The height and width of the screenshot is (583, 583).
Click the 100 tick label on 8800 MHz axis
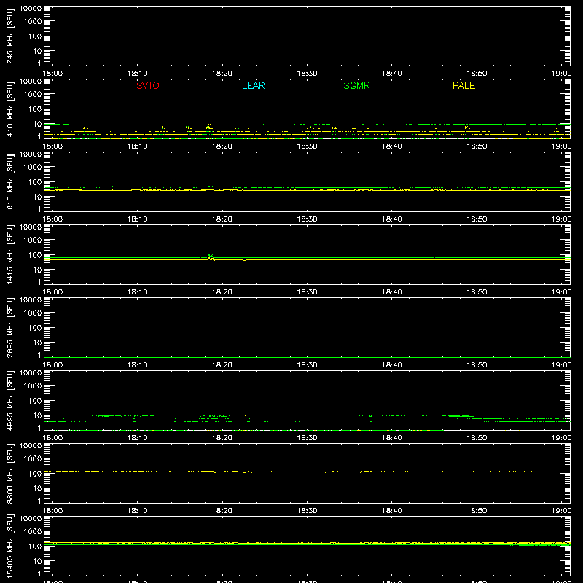[x=35, y=474]
